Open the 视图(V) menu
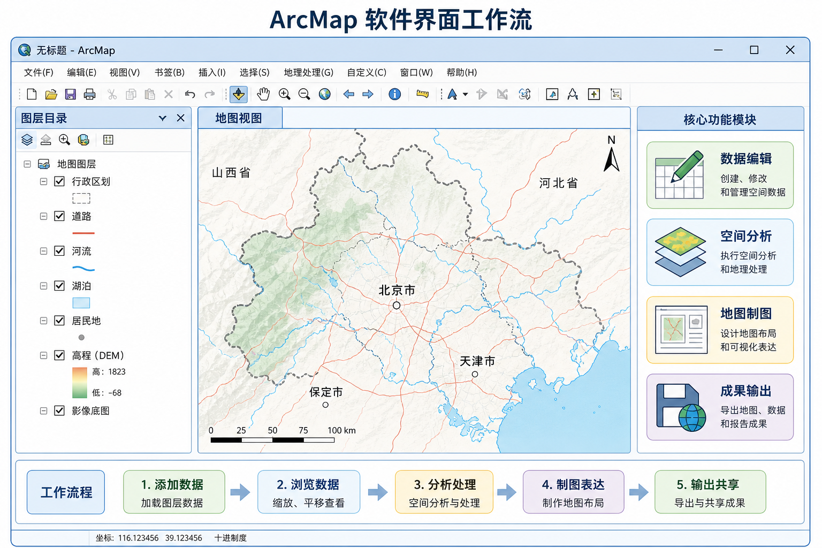Screen dimensions: 822x548 (125, 72)
